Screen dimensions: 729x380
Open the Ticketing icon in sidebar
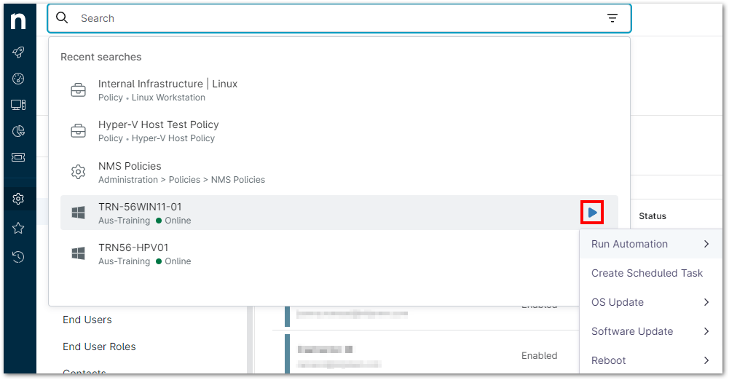[18, 157]
